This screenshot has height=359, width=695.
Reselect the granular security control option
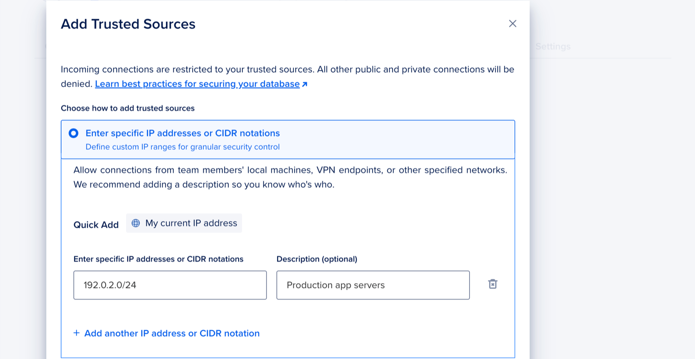coord(182,147)
